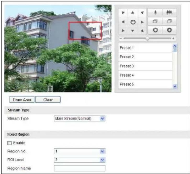Enable the Fixed Region checkbox
190x174 pixels.
tap(9, 143)
